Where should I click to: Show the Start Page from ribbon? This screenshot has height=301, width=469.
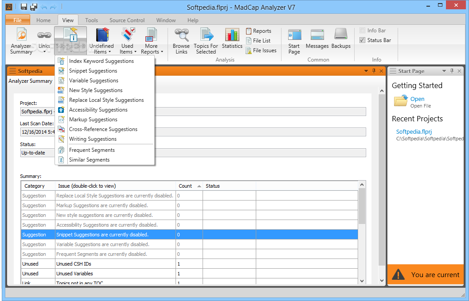pos(294,41)
